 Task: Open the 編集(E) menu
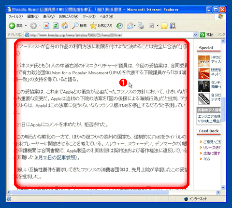[x=33, y=16]
